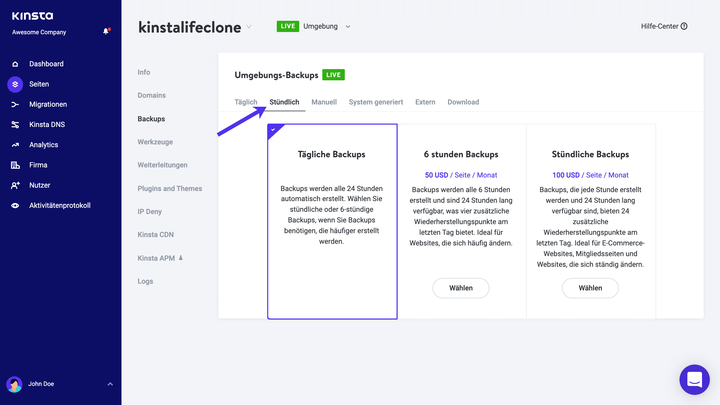Image resolution: width=720 pixels, height=405 pixels.
Task: Click the Aktivitätenprotokoll eye icon
Action: [15, 206]
